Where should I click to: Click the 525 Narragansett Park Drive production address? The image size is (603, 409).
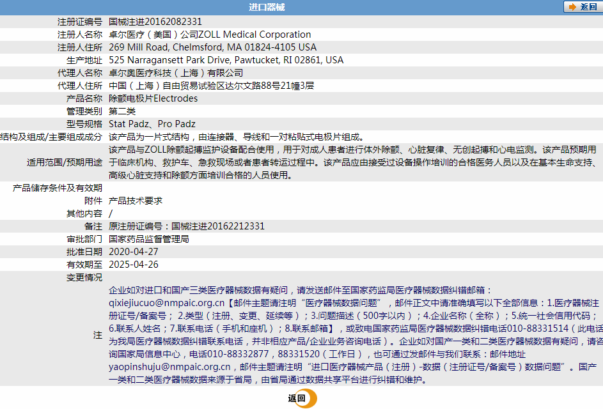(226, 60)
